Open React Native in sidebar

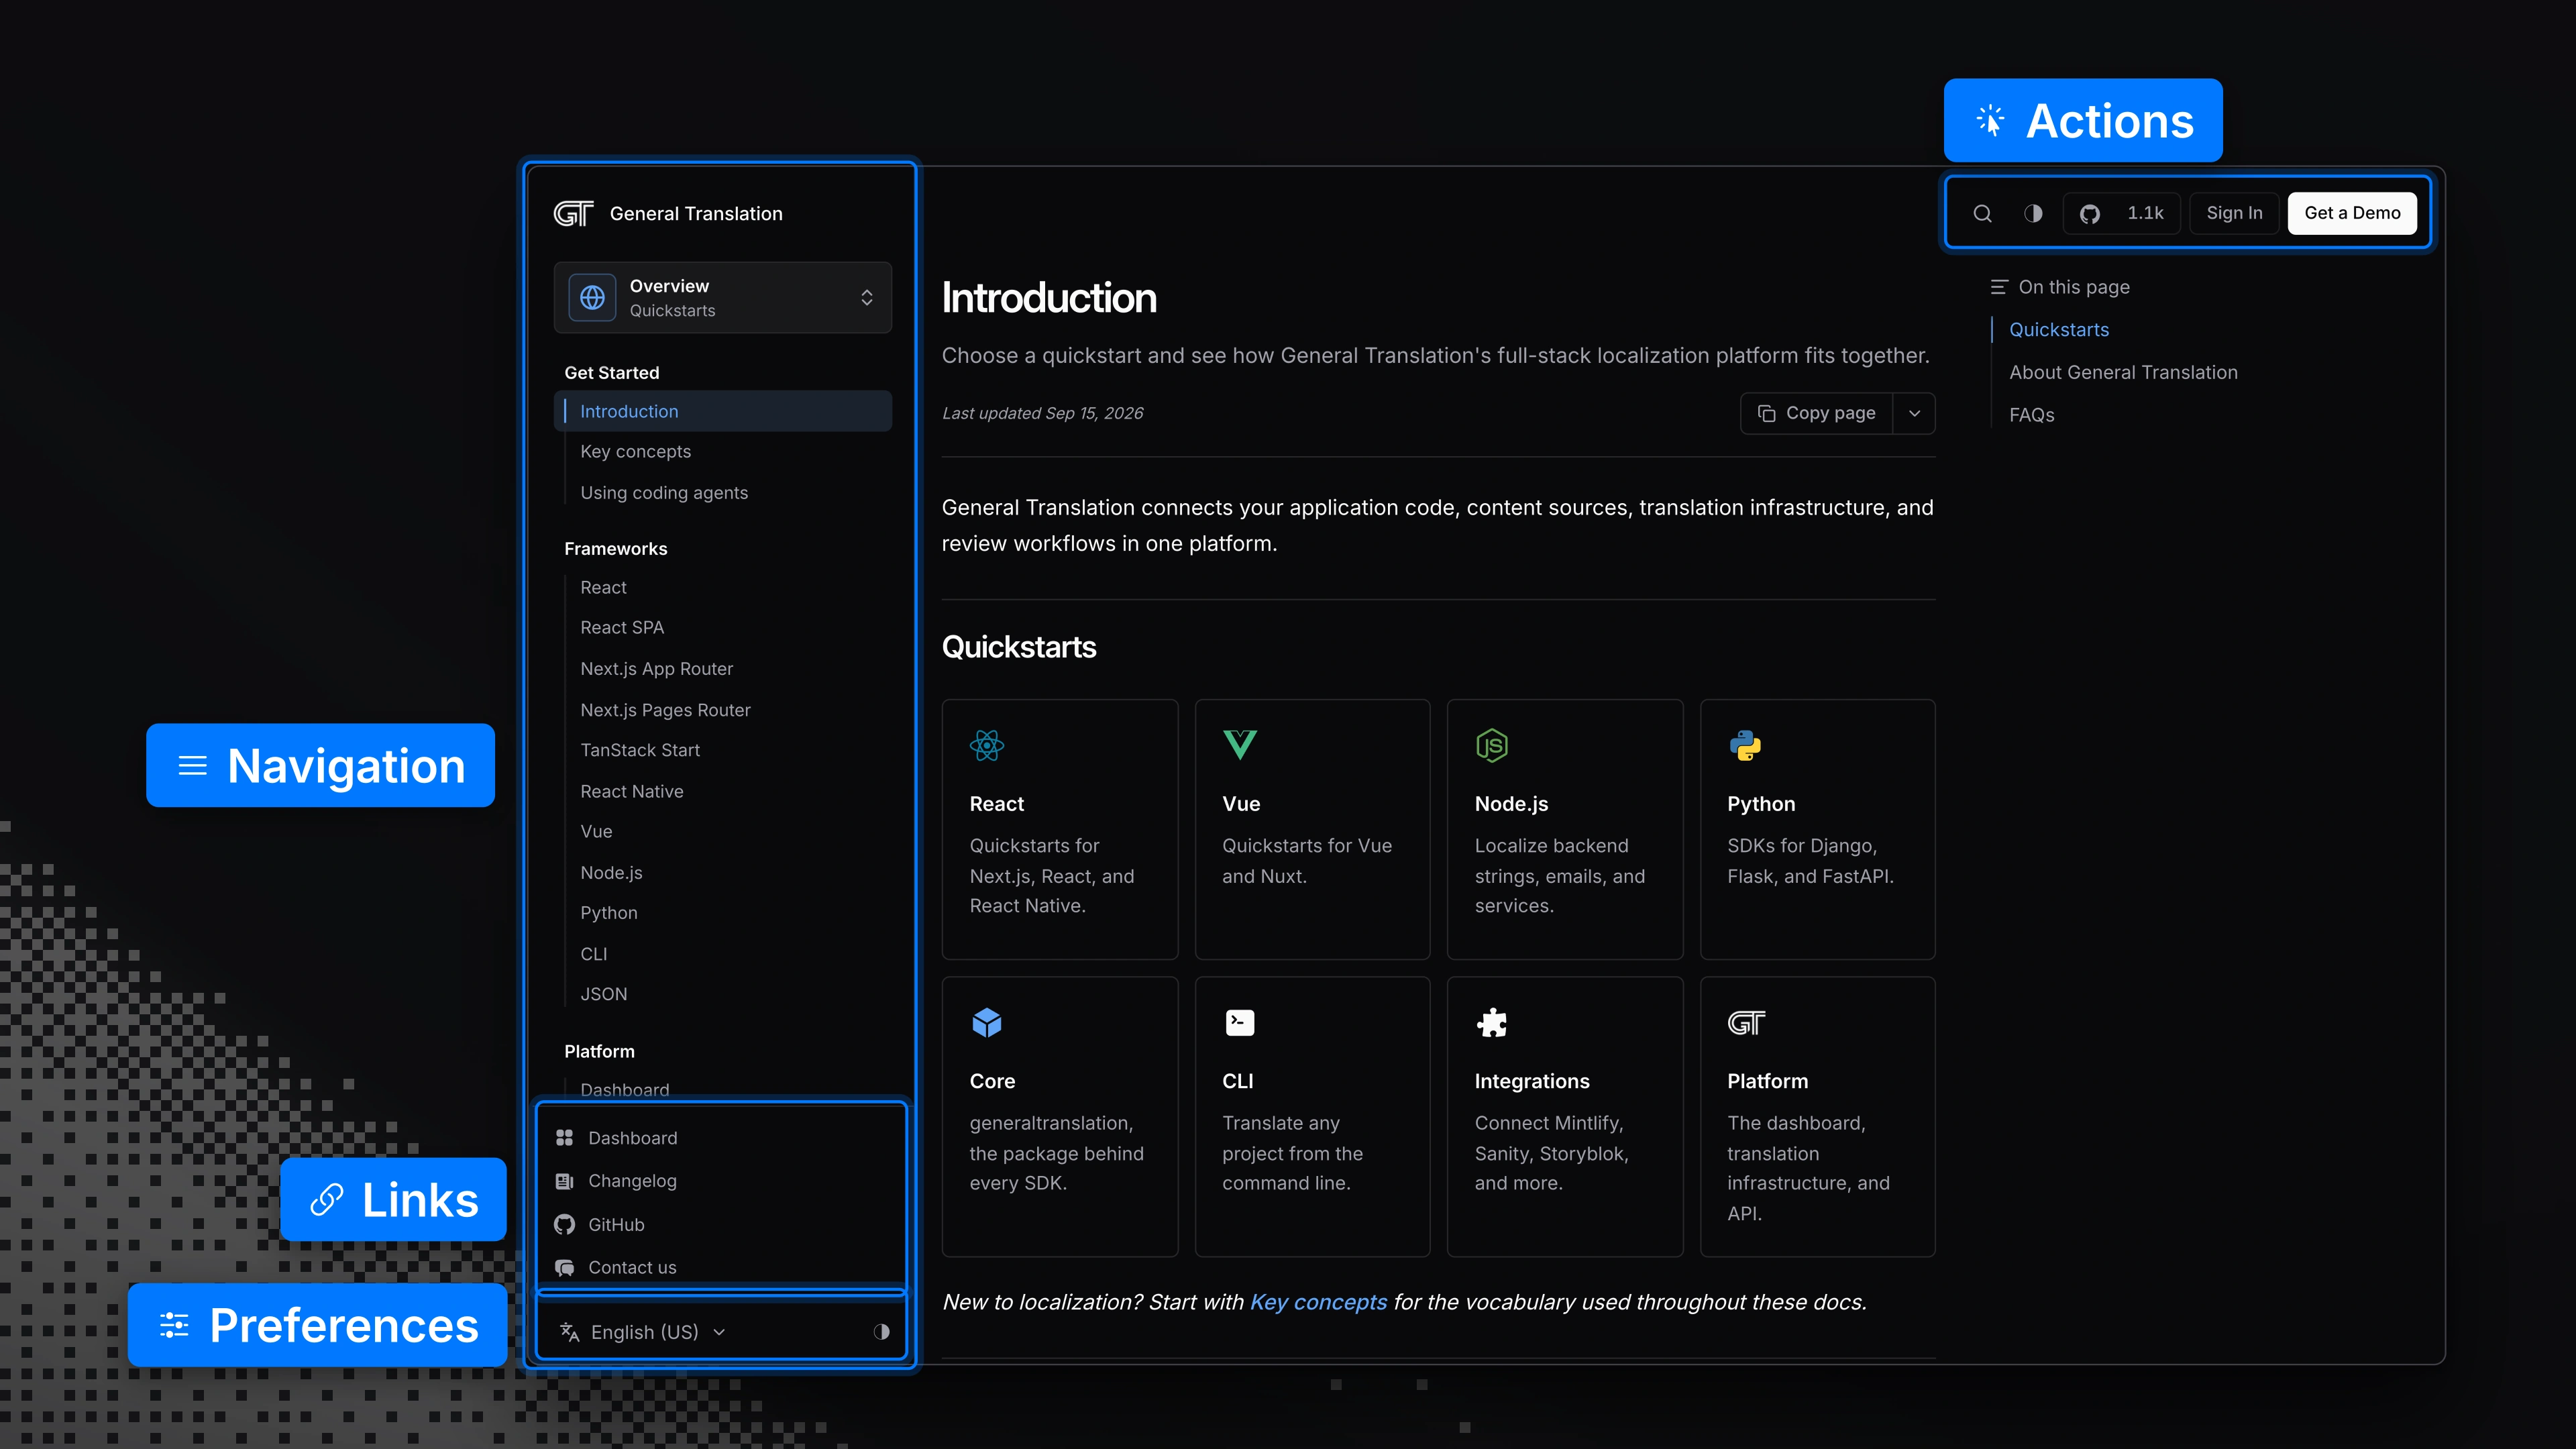632,791
